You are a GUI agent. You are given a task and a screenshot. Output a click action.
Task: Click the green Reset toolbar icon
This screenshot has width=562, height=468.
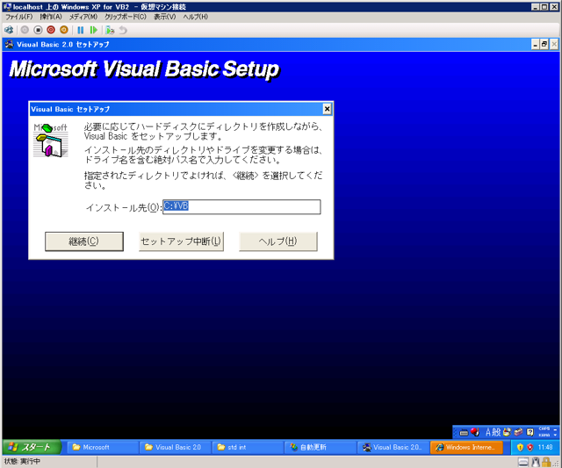94,30
